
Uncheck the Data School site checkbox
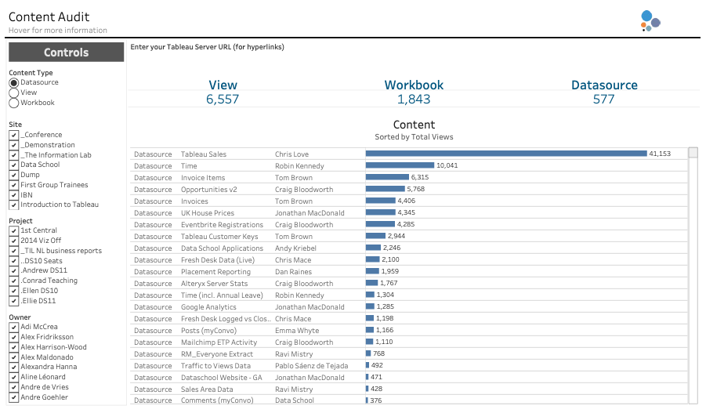click(x=13, y=165)
